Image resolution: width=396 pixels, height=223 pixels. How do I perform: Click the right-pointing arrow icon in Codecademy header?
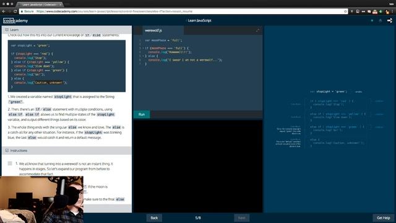click(x=390, y=20)
